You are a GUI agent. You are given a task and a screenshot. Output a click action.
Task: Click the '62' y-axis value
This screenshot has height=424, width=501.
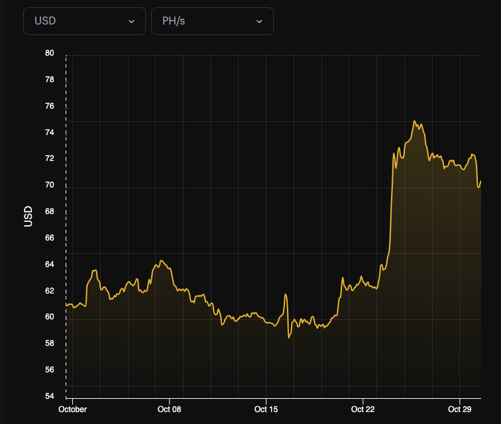pyautogui.click(x=50, y=291)
